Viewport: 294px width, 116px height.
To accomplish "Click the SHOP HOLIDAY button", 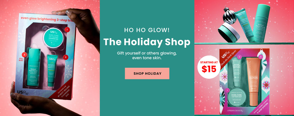I will (x=147, y=74).
